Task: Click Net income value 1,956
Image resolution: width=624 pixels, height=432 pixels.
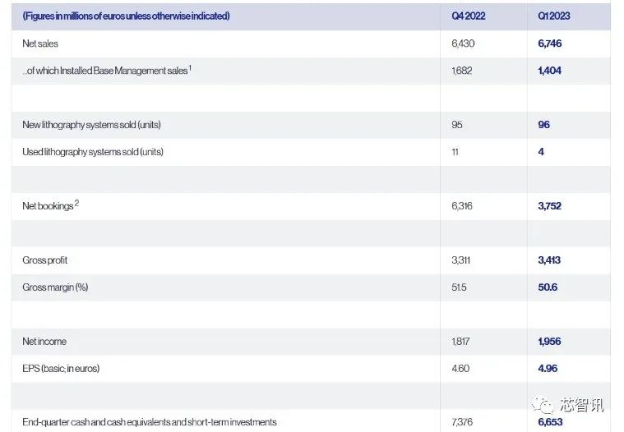Action: tap(549, 342)
